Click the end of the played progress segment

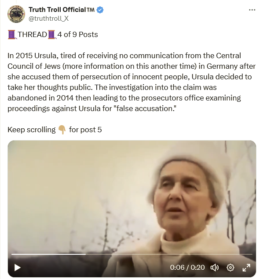coord(86,254)
